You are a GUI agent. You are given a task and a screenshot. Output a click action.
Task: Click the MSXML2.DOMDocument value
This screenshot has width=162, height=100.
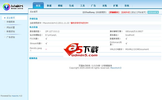click(137, 49)
